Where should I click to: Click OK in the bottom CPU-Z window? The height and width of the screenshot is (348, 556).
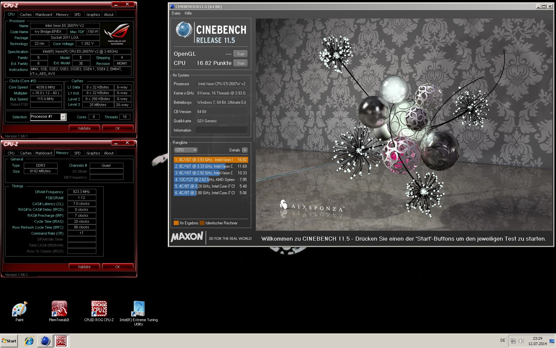[x=117, y=267]
